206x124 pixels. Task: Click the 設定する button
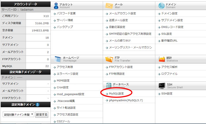click(x=42, y=115)
